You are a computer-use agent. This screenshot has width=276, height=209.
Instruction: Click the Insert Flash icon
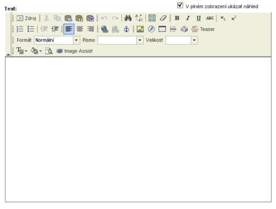click(x=151, y=29)
